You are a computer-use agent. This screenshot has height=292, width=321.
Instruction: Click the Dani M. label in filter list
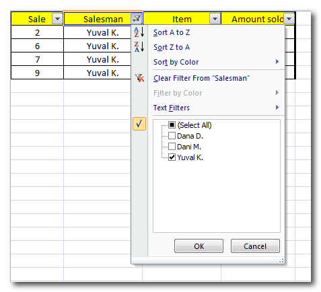(189, 147)
